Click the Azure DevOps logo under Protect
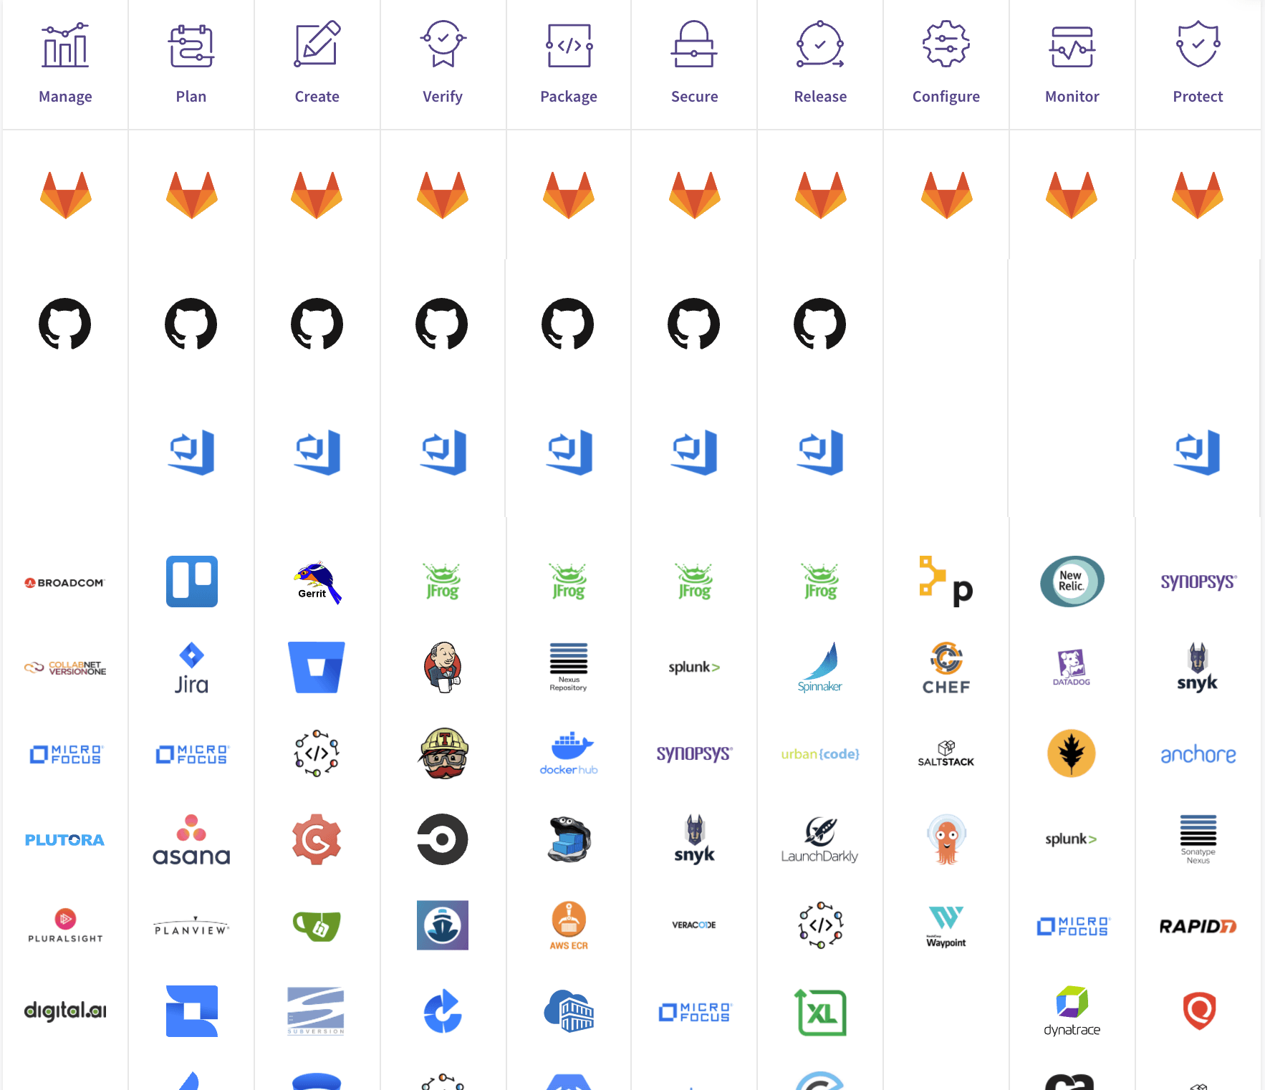This screenshot has width=1265, height=1090. click(1197, 453)
